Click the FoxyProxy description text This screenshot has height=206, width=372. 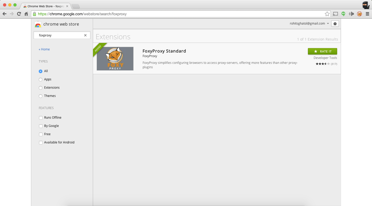pyautogui.click(x=220, y=65)
